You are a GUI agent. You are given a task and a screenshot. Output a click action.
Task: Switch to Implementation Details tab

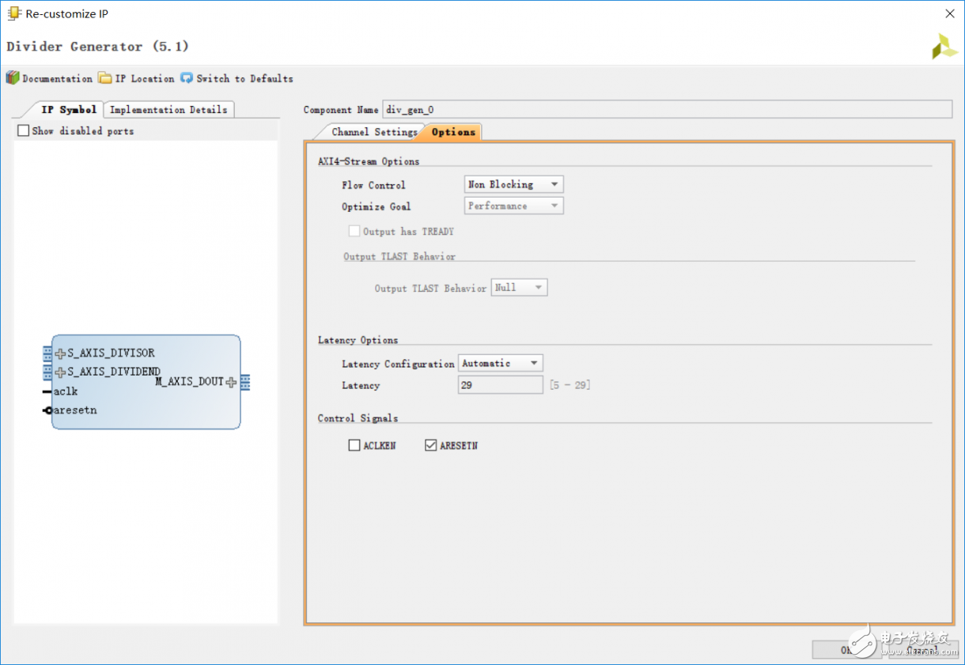pyautogui.click(x=168, y=110)
